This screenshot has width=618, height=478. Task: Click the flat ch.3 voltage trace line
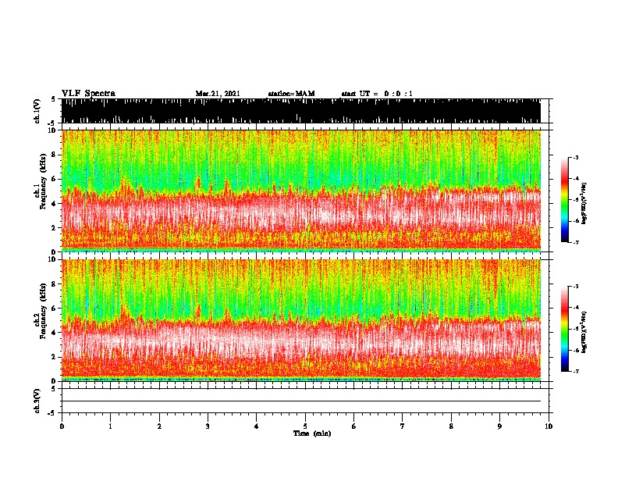[x=301, y=401]
